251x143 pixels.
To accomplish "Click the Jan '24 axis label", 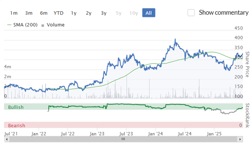I will coord(155,134).
